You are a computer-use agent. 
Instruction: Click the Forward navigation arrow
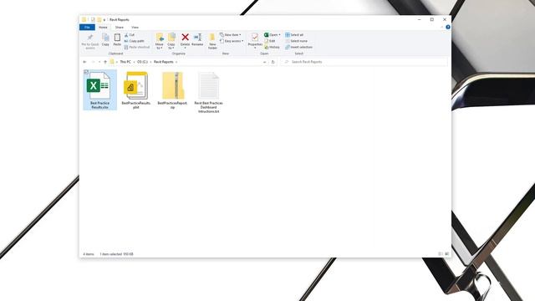click(93, 62)
